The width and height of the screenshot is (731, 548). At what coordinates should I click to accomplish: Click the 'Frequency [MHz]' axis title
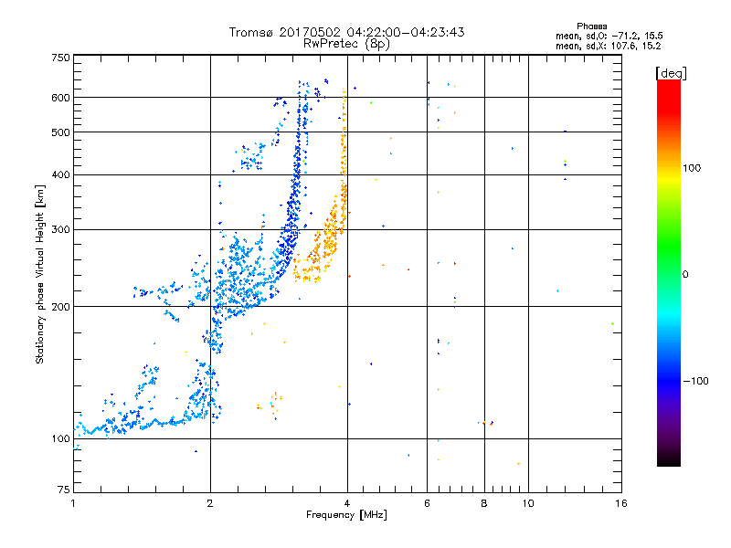point(346,515)
